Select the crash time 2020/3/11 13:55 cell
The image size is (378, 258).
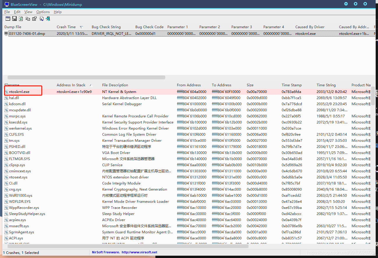(x=72, y=34)
